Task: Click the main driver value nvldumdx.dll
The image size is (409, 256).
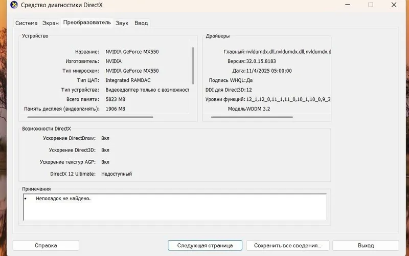Action: click(288, 52)
